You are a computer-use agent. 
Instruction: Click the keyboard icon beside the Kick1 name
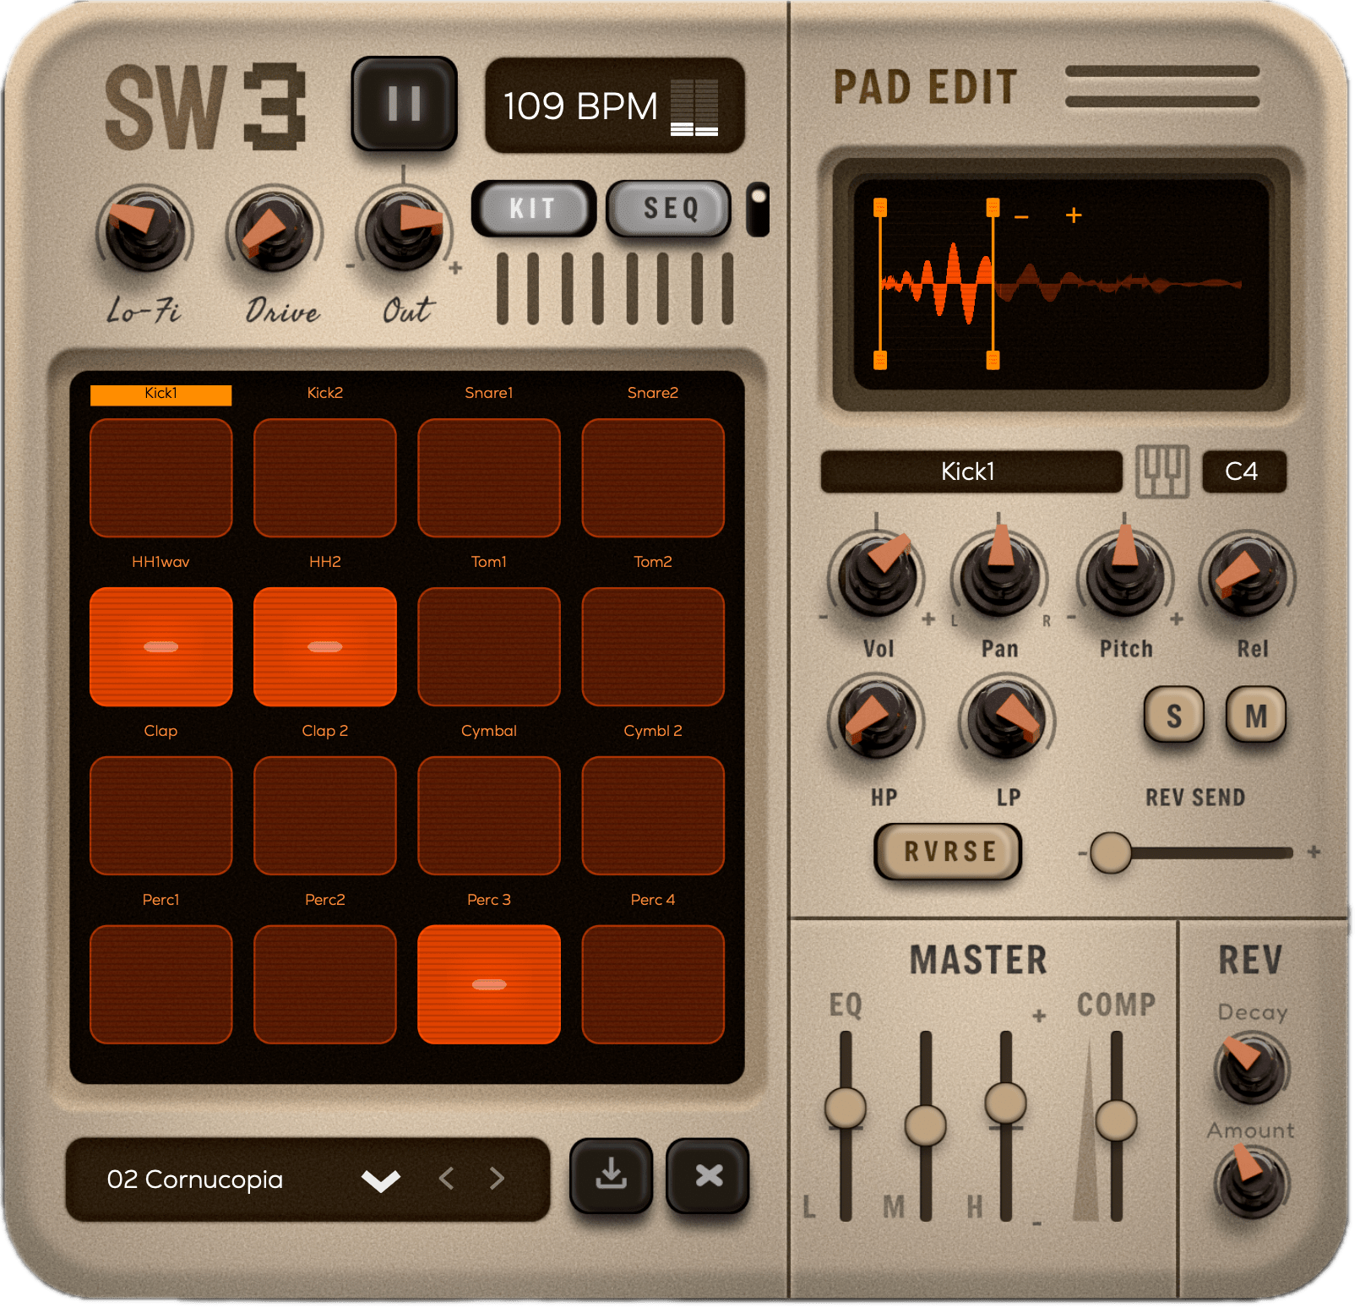point(1163,472)
